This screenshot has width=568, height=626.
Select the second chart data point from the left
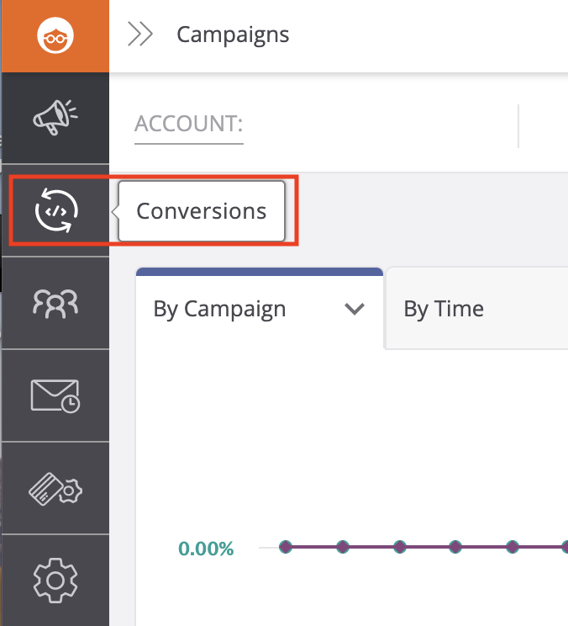click(343, 547)
